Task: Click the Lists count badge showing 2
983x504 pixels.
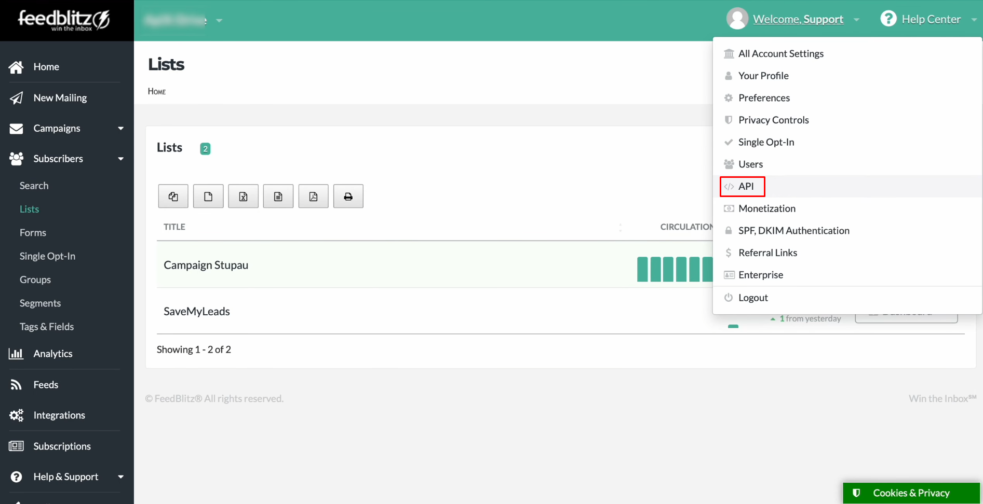Action: click(x=205, y=149)
